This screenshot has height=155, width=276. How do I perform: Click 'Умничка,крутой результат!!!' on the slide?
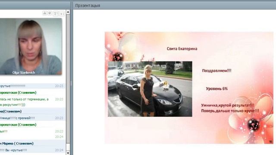(x=228, y=105)
